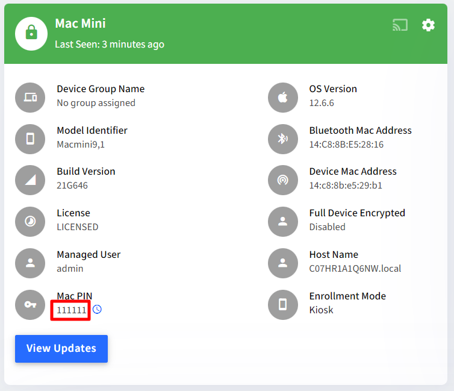Click the 14:C8:8B:E5:28:16 Bluetooth address
454x391 pixels.
click(346, 144)
